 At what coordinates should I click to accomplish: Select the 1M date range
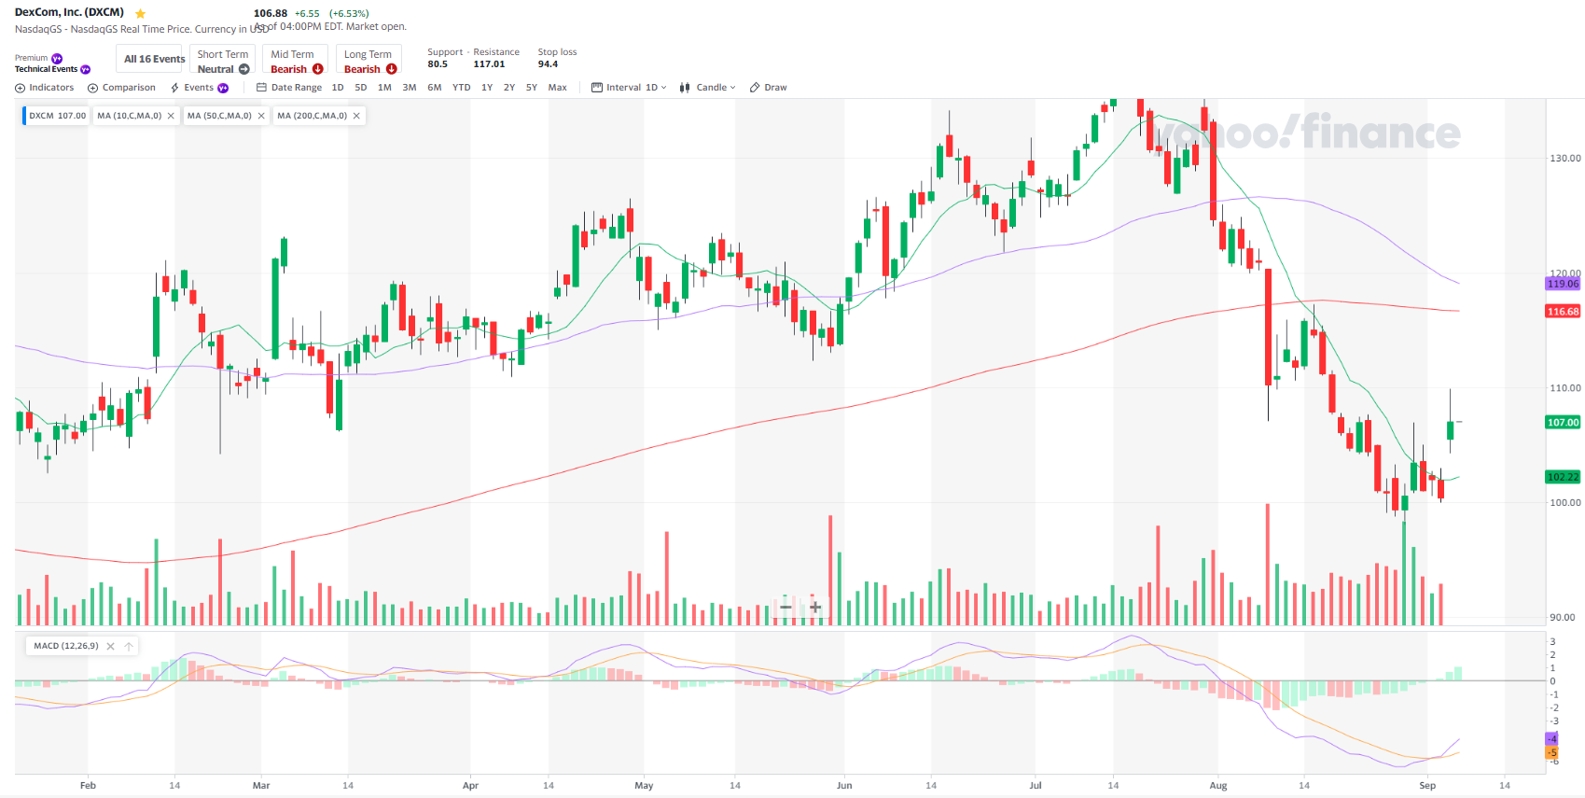[x=384, y=88]
